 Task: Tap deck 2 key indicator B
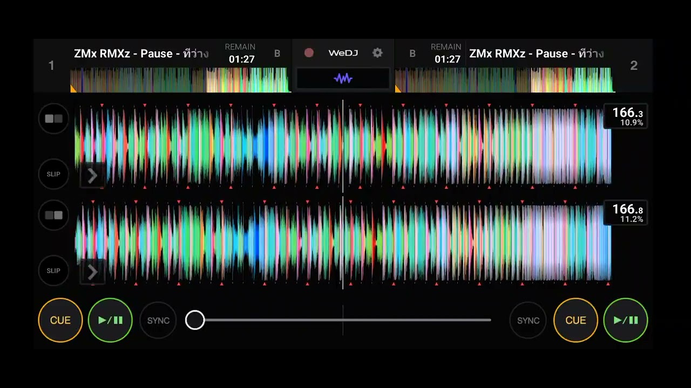click(412, 53)
